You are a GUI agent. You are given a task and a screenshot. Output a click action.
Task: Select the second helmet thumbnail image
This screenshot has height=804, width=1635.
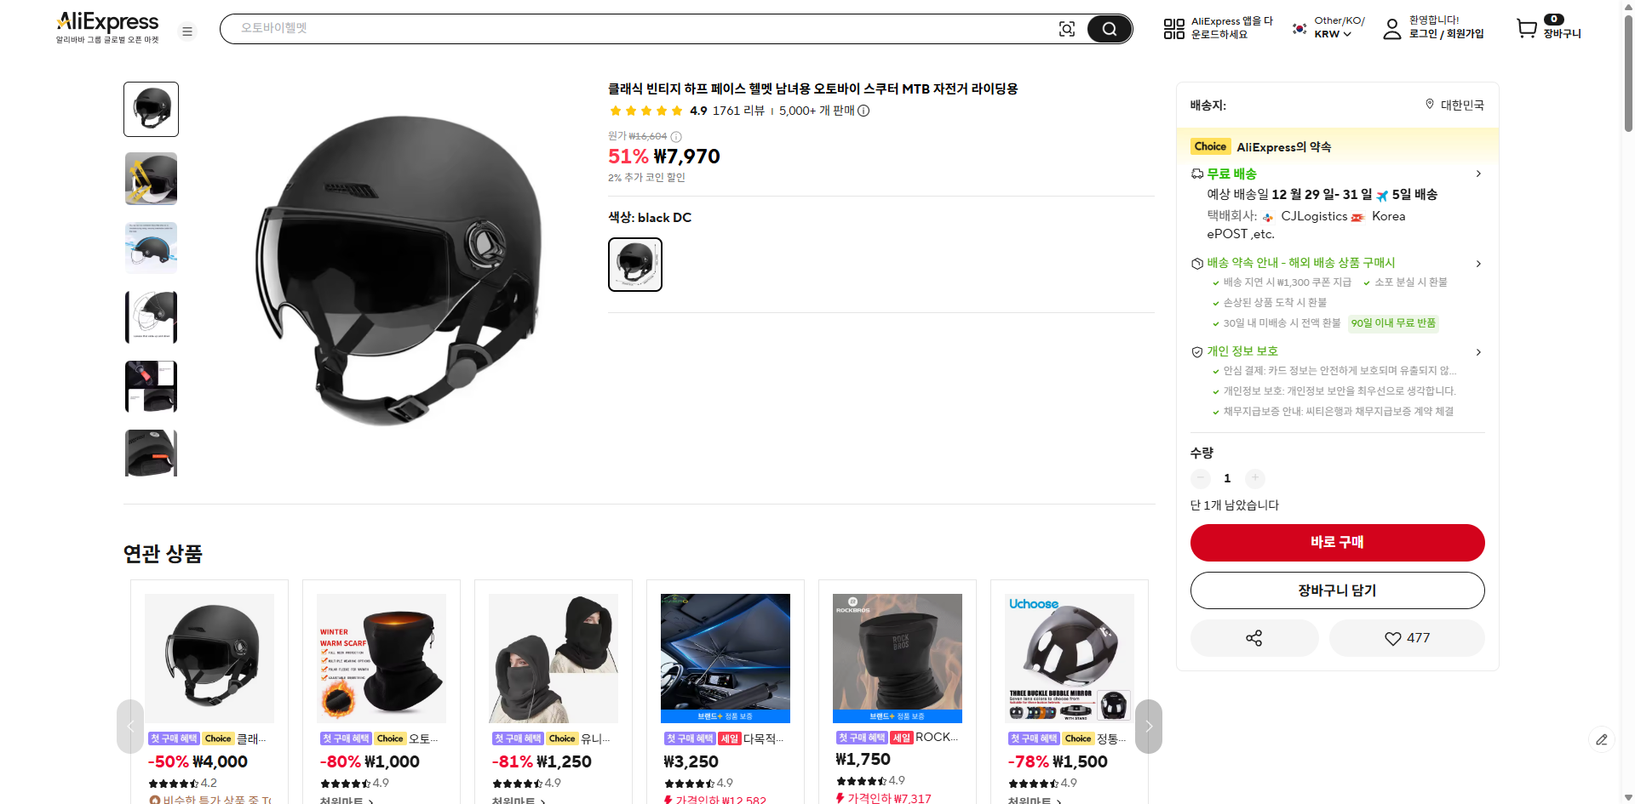tap(152, 179)
